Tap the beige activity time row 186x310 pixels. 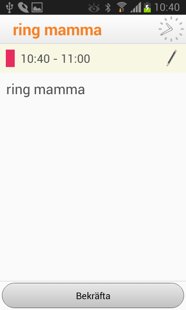coord(93,59)
